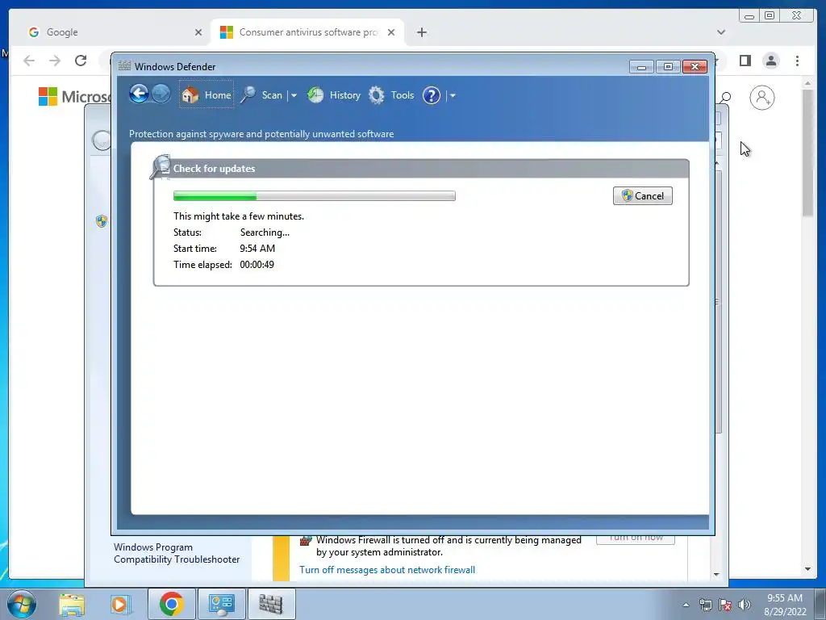
Task: Click the forward arrow in Windows Defender
Action: tap(161, 94)
